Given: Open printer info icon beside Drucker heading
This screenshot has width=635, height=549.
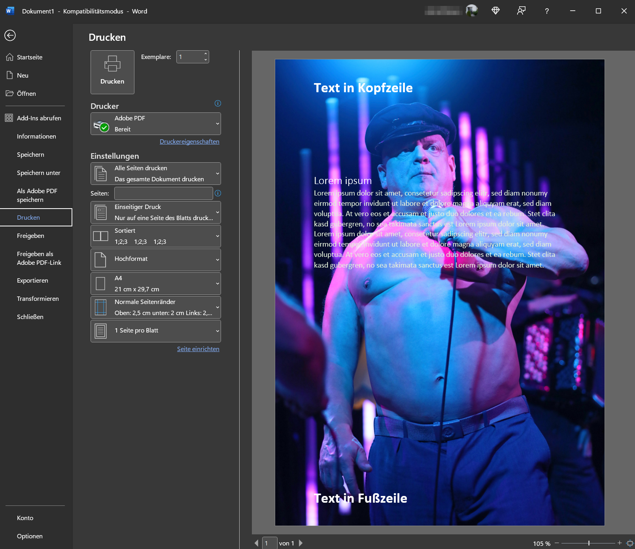Looking at the screenshot, I should coord(217,104).
